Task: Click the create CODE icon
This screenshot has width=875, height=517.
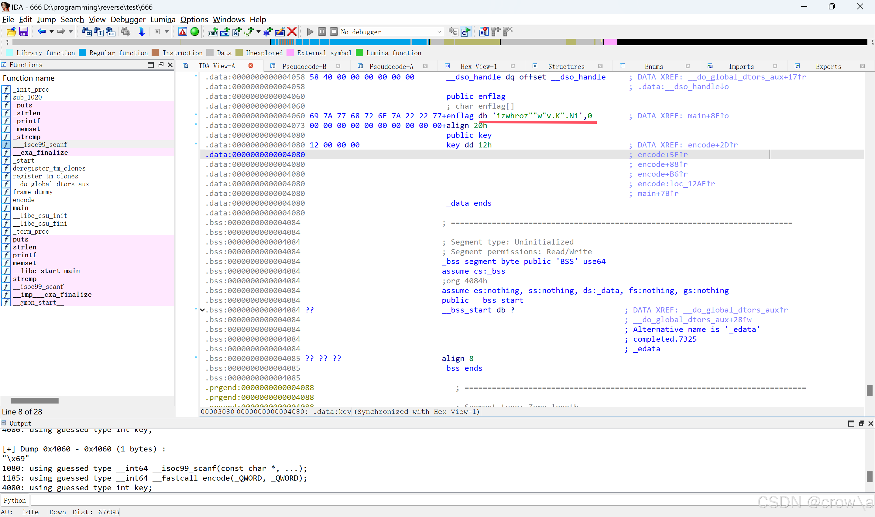Action: (213, 32)
